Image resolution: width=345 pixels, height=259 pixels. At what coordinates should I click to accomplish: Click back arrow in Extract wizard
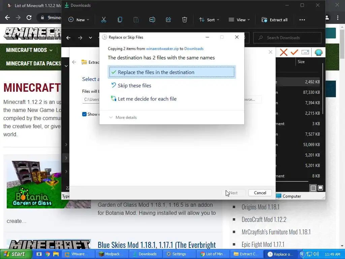pyautogui.click(x=74, y=62)
